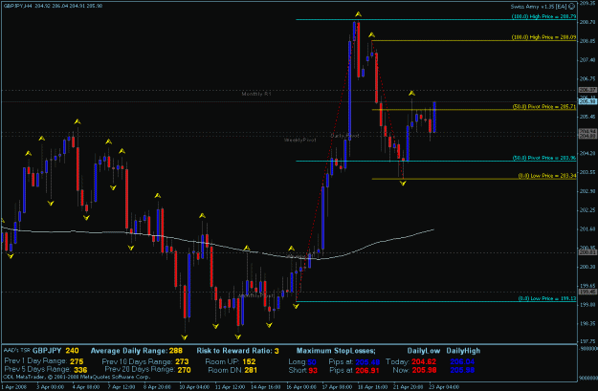Image resolution: width=598 pixels, height=391 pixels.
Task: Click the 'Daily Pivot' level label
Action: [344, 136]
